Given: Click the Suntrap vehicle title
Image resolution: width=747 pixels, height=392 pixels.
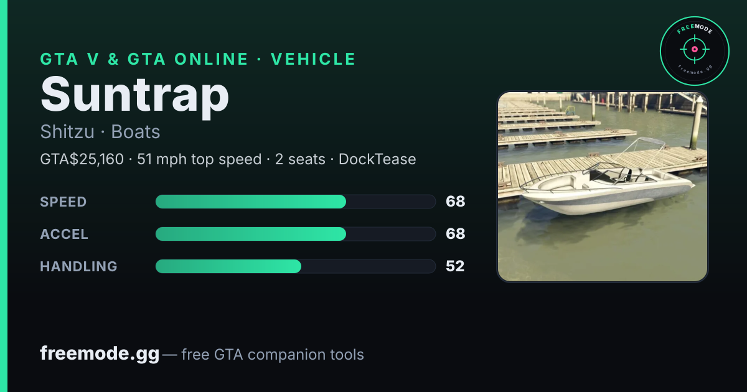Looking at the screenshot, I should click(135, 95).
